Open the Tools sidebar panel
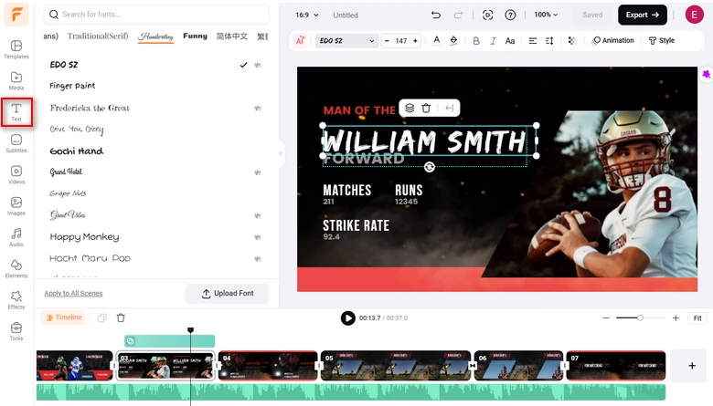The height and width of the screenshot is (406, 713). click(x=16, y=331)
